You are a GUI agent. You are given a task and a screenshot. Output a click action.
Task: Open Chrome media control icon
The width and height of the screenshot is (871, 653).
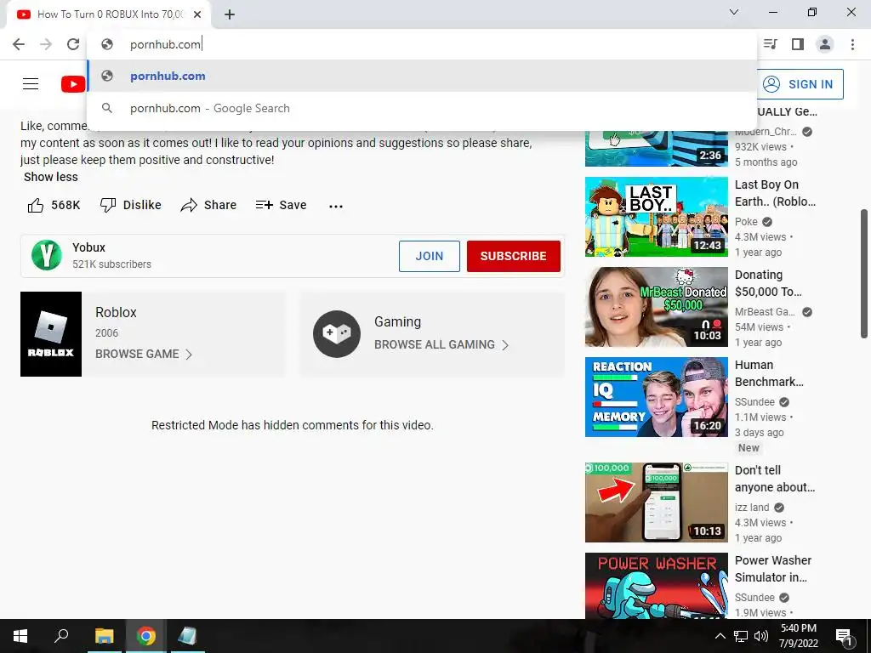(771, 44)
